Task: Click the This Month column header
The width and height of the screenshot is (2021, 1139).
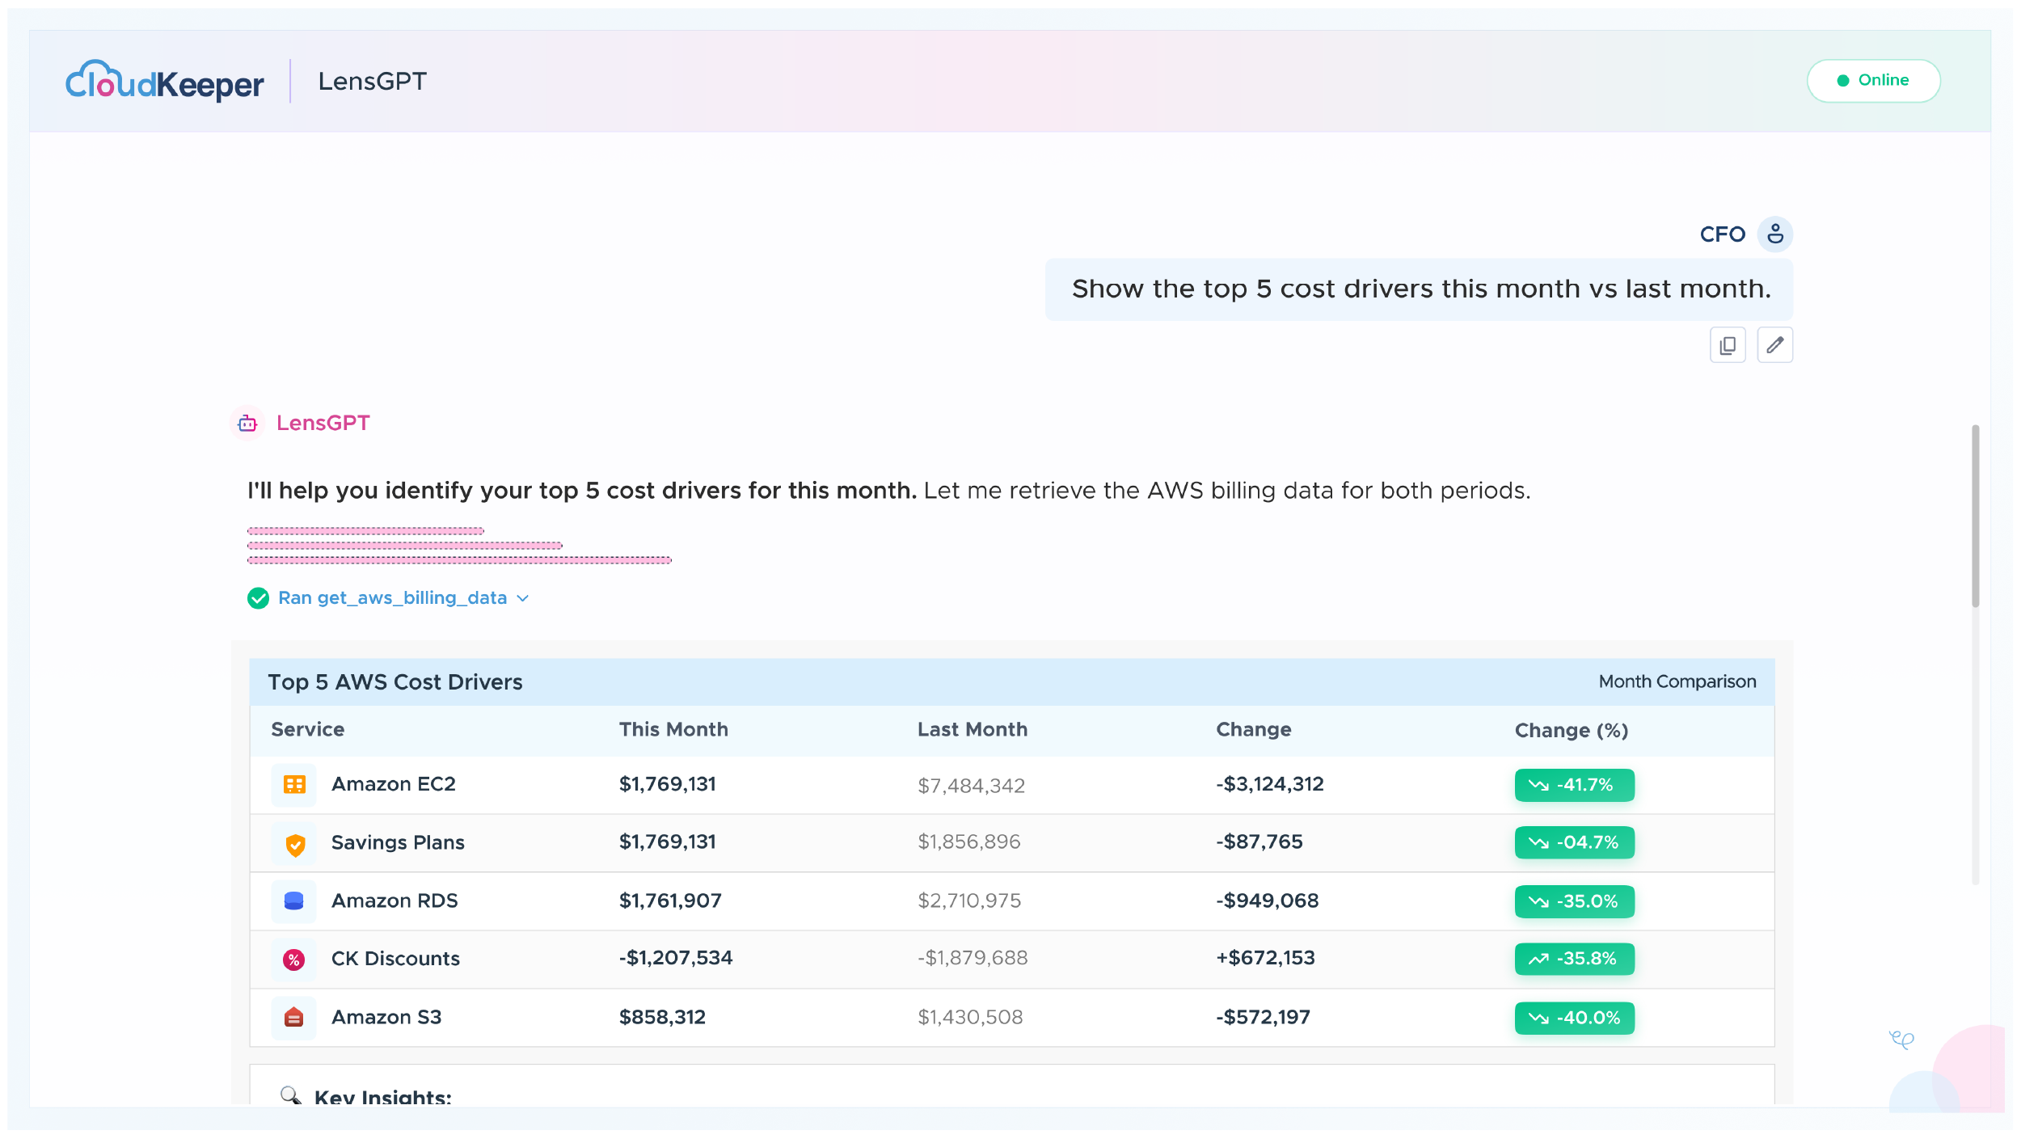Action: [673, 730]
